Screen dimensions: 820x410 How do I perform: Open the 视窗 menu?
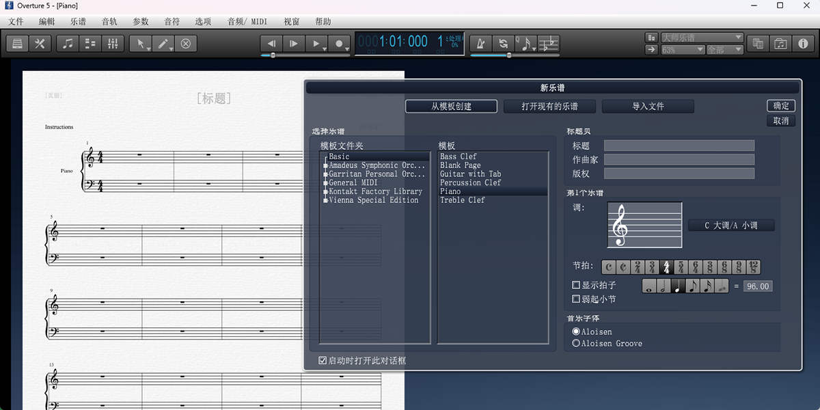tap(291, 21)
